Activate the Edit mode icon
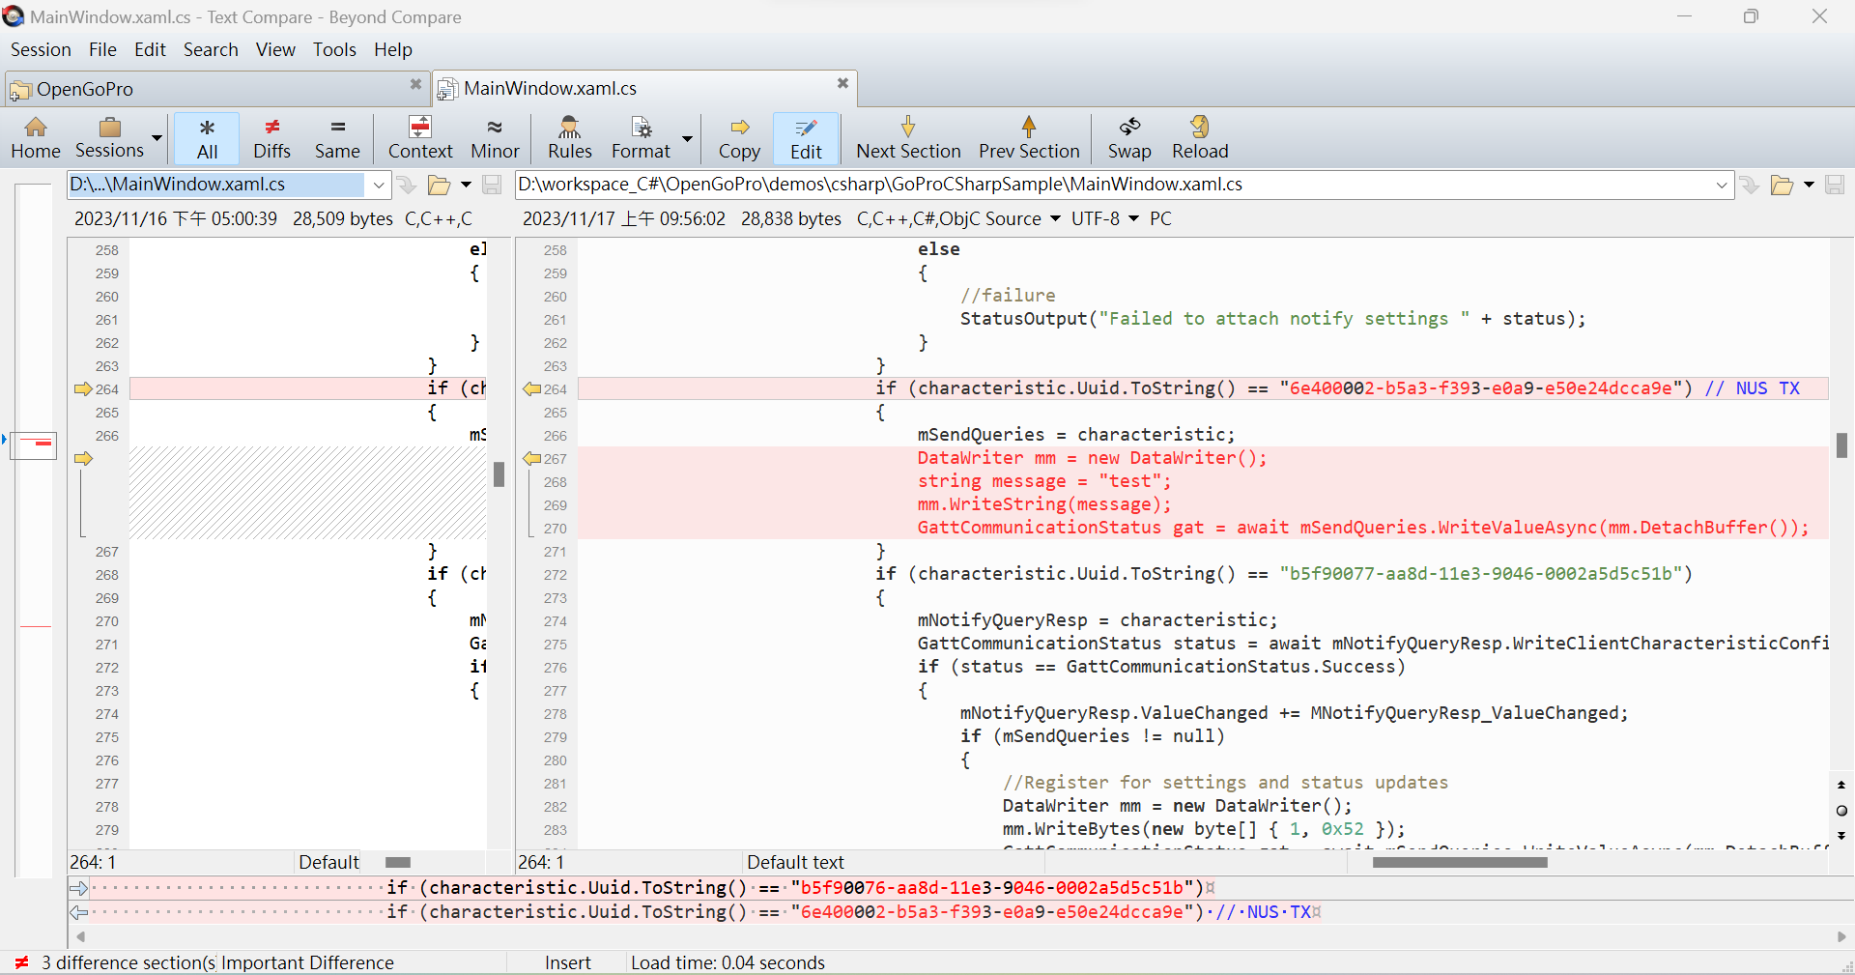This screenshot has width=1855, height=975. [805, 137]
